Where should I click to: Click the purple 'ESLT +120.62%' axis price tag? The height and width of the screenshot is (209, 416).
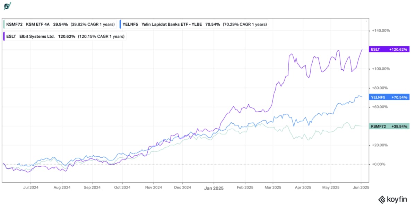(389, 50)
